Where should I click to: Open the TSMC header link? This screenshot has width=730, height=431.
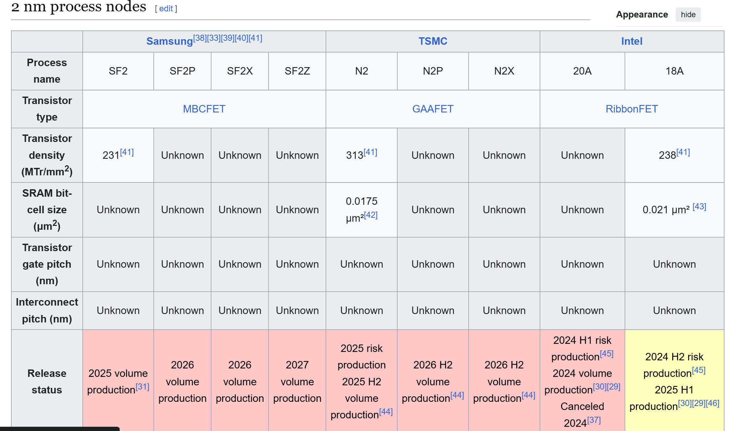point(432,41)
